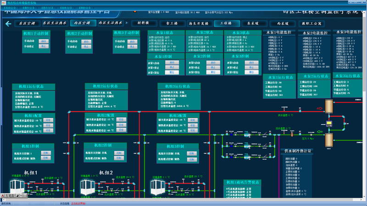Click the red A input method icon
Viewport: 367px width, 206px height.
click(3, 195)
